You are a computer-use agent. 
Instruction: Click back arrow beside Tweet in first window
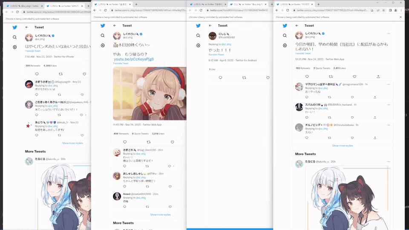coord(26,27)
